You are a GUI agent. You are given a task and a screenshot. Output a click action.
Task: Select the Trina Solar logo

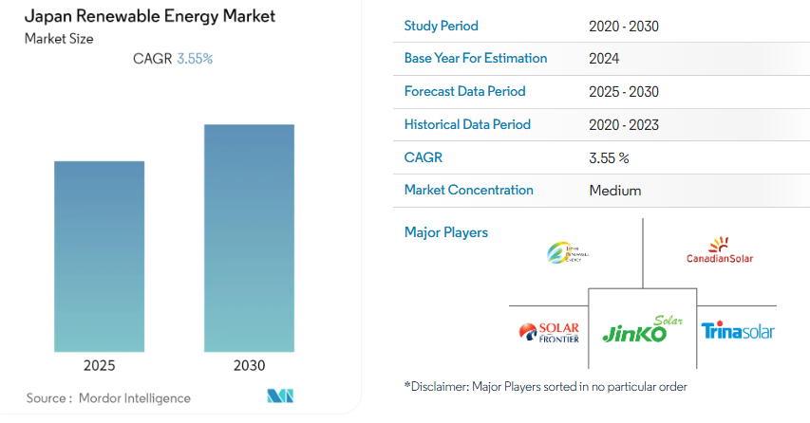tap(738, 331)
